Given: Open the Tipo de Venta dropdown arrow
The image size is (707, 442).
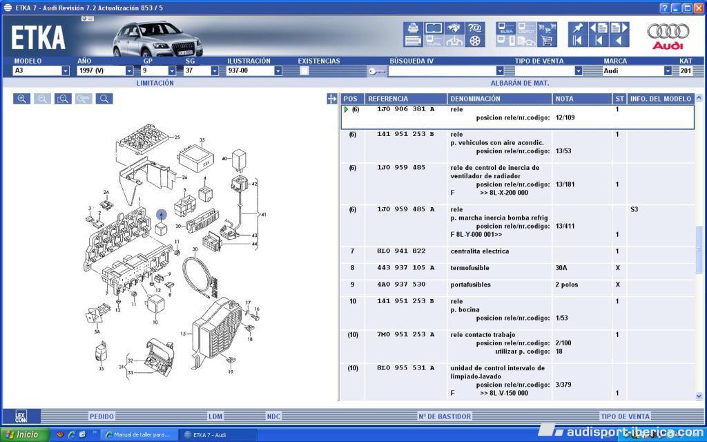Looking at the screenshot, I should [579, 71].
